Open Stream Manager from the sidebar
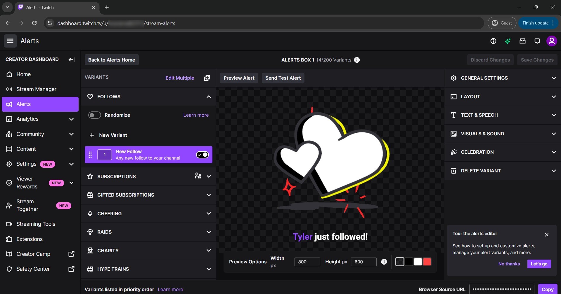The image size is (561, 294). [x=36, y=89]
